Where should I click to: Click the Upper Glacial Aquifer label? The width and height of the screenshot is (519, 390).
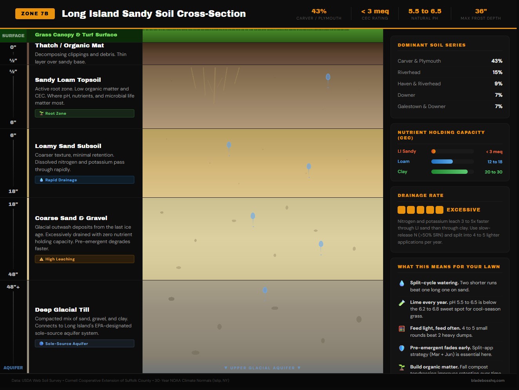(x=262, y=368)
